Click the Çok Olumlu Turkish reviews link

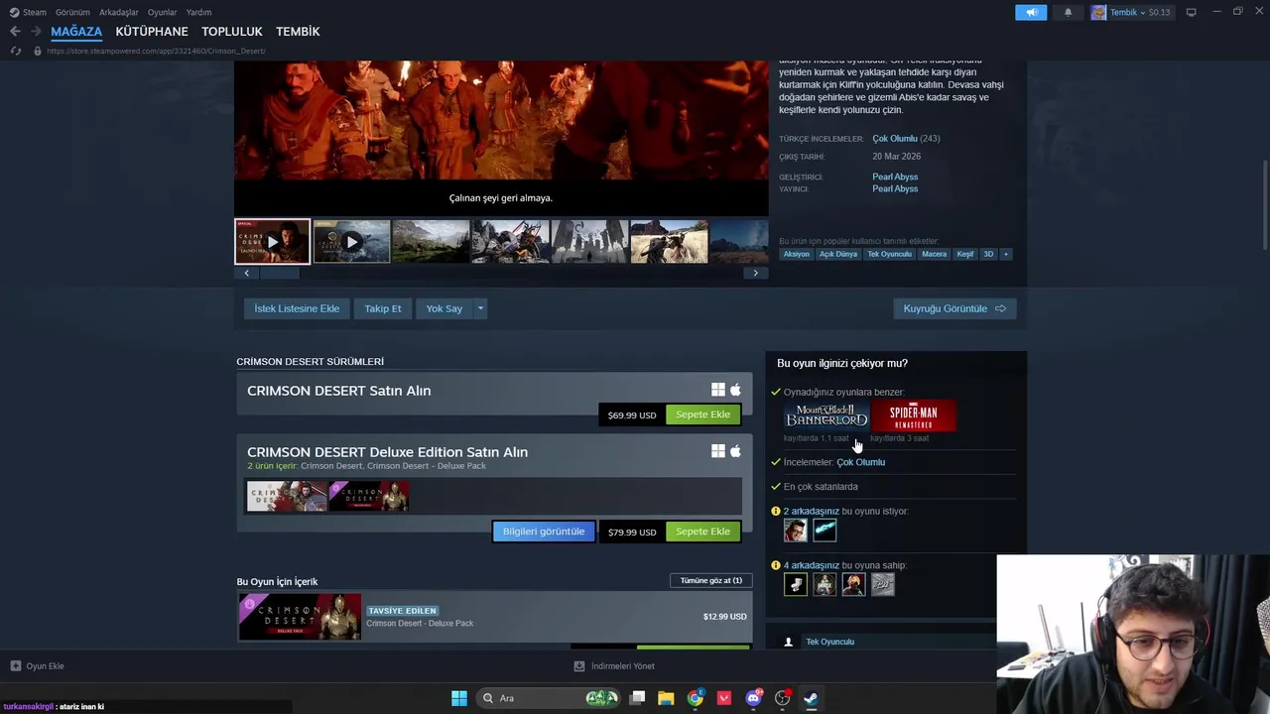pyautogui.click(x=895, y=139)
